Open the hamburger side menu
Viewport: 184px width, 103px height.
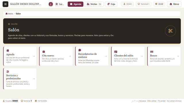5,4
